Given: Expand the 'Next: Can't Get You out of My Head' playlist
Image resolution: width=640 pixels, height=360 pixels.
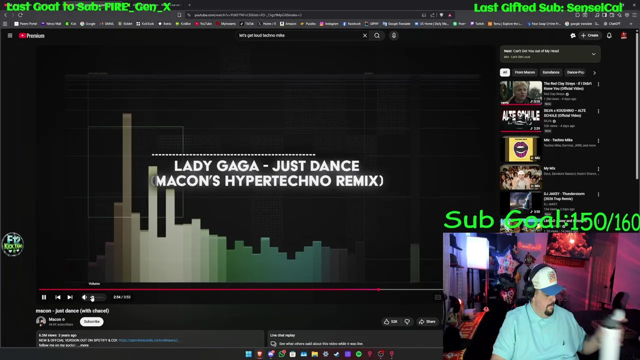Looking at the screenshot, I should click(x=593, y=54).
